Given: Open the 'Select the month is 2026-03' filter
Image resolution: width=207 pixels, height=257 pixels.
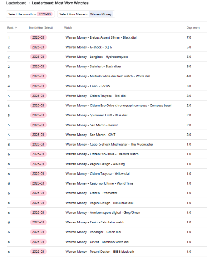Looking at the screenshot, I should (x=30, y=14).
